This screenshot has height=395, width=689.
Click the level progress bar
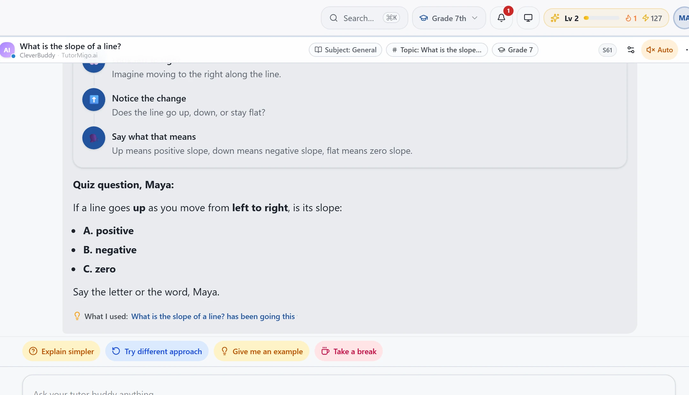click(602, 18)
